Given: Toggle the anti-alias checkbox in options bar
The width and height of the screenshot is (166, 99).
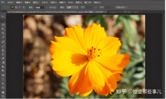Looking at the screenshot, I should pos(47,7).
